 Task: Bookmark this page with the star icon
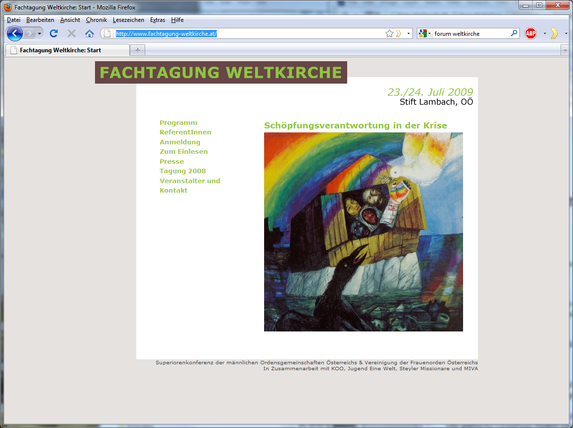coord(389,34)
